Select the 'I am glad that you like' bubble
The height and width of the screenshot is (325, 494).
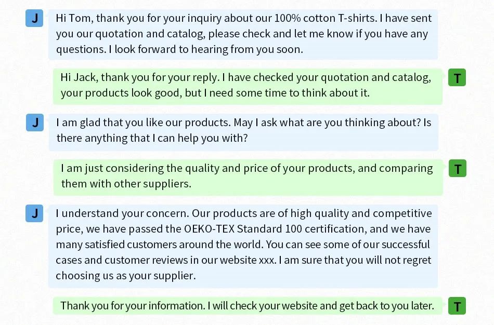pos(243,132)
